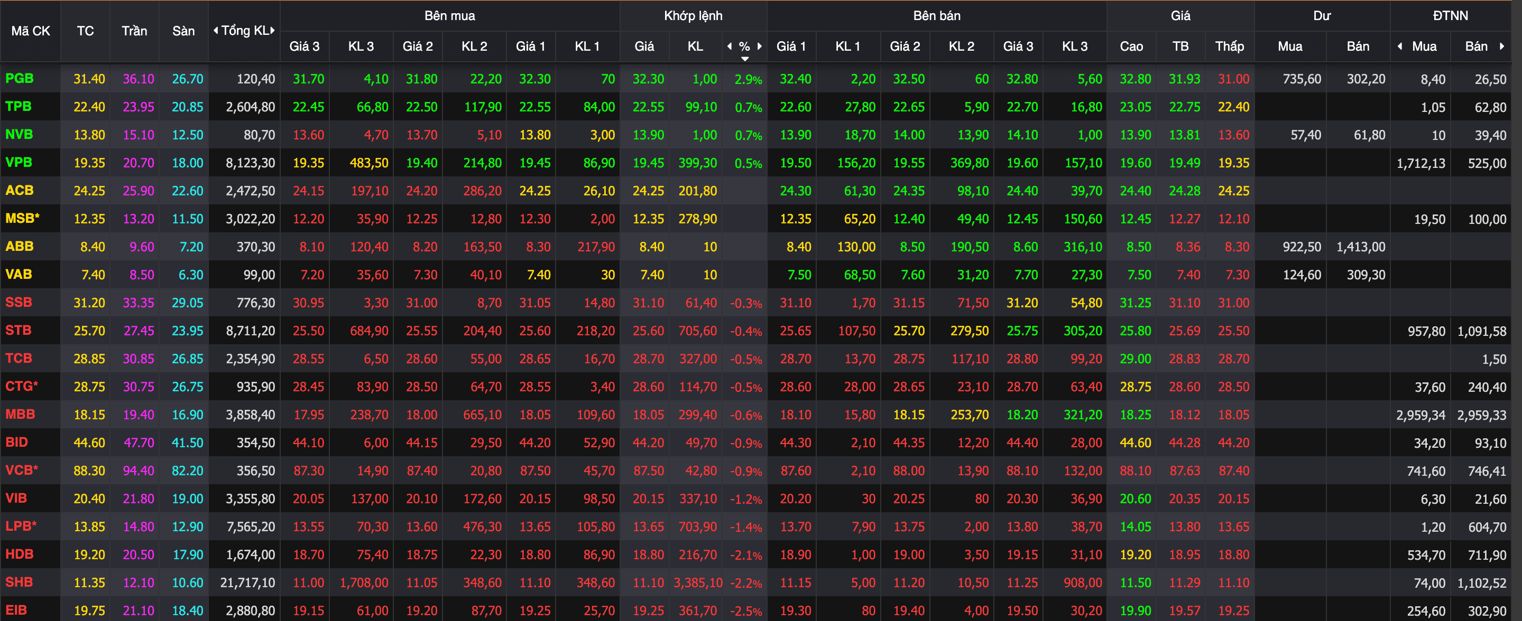Click ABB Dư Bán value 1,413,00
The width and height of the screenshot is (1522, 621).
(1361, 247)
